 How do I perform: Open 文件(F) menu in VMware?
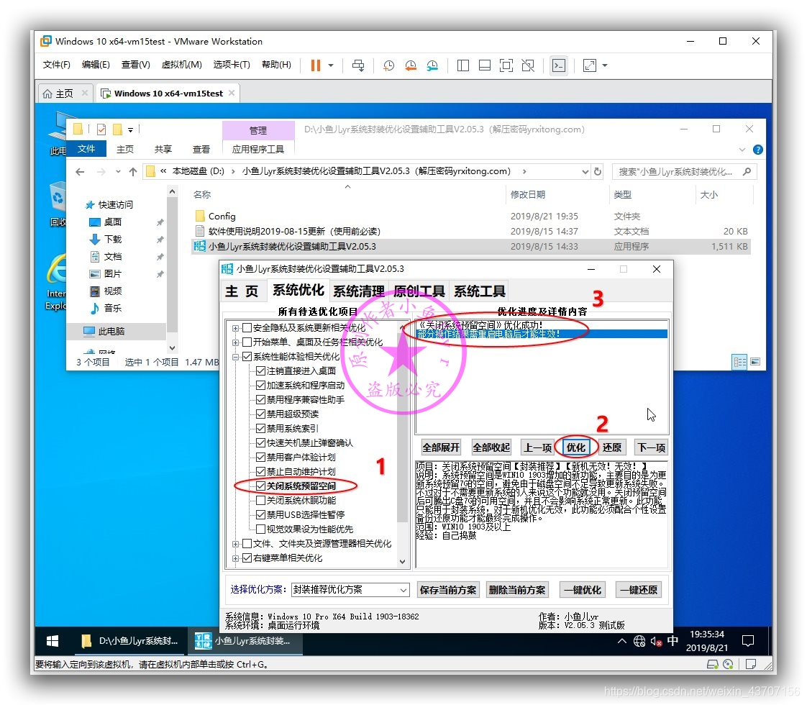(x=56, y=64)
